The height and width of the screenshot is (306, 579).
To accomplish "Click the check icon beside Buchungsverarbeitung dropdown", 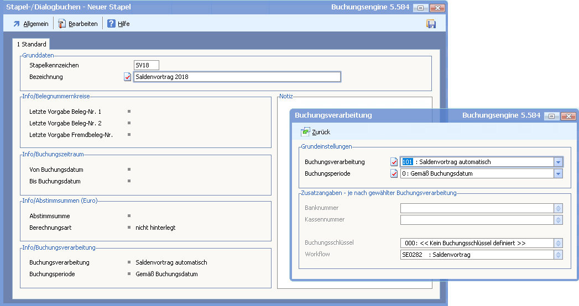I will (x=394, y=162).
